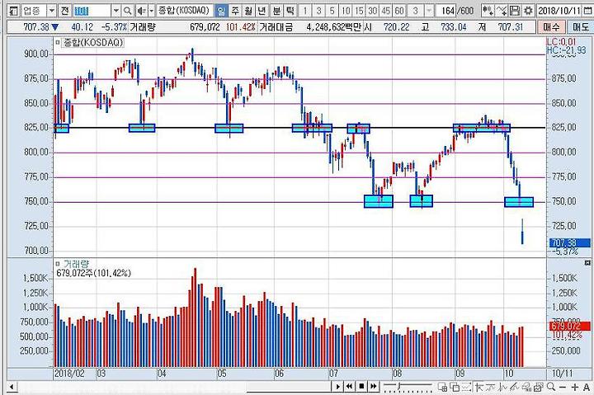Click the A text-size icon

coord(587,387)
